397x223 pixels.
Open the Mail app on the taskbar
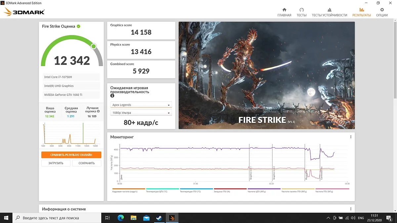(x=146, y=218)
